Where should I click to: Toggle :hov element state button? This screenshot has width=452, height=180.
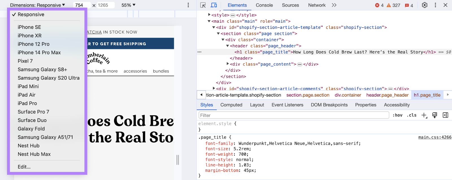coord(397,115)
